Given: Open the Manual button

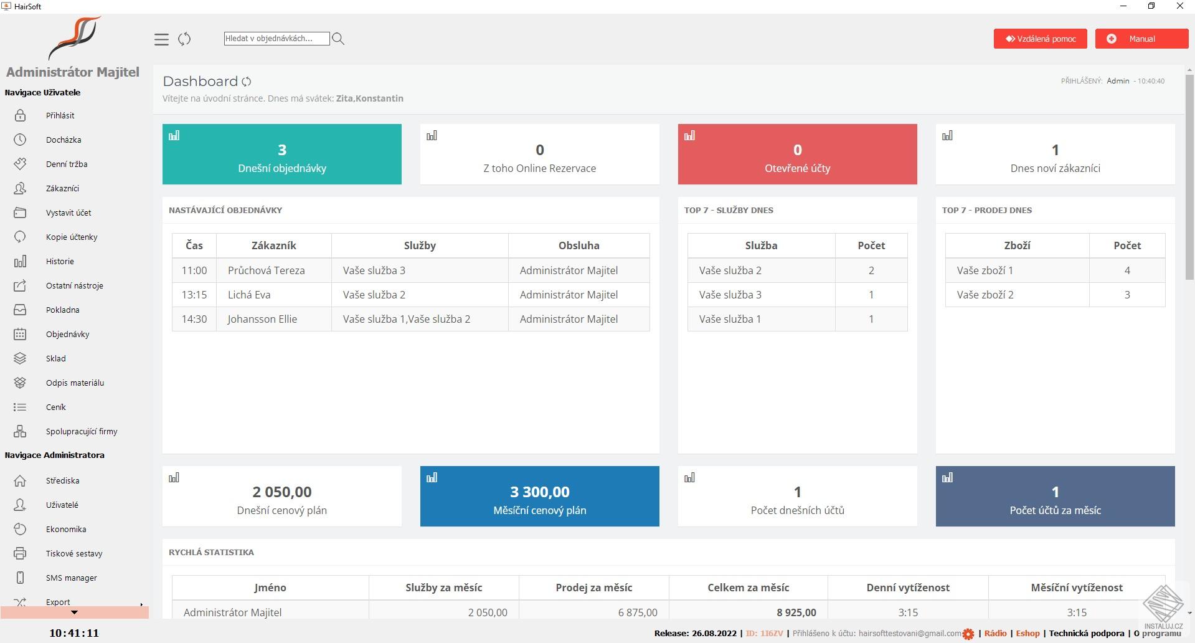Looking at the screenshot, I should [1142, 39].
